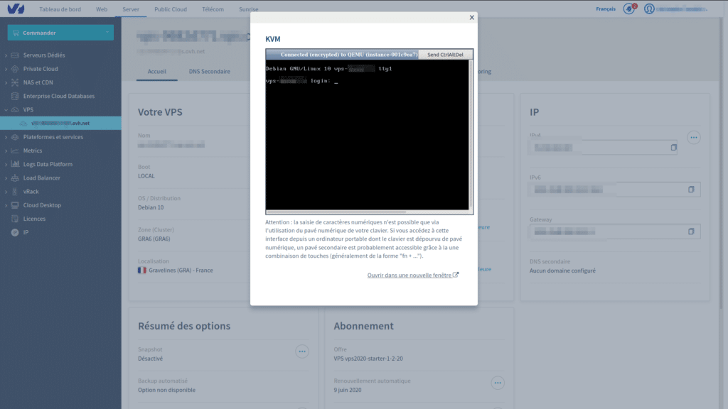The height and width of the screenshot is (409, 728).
Task: Click the Load Balancer icon
Action: [x=15, y=178]
